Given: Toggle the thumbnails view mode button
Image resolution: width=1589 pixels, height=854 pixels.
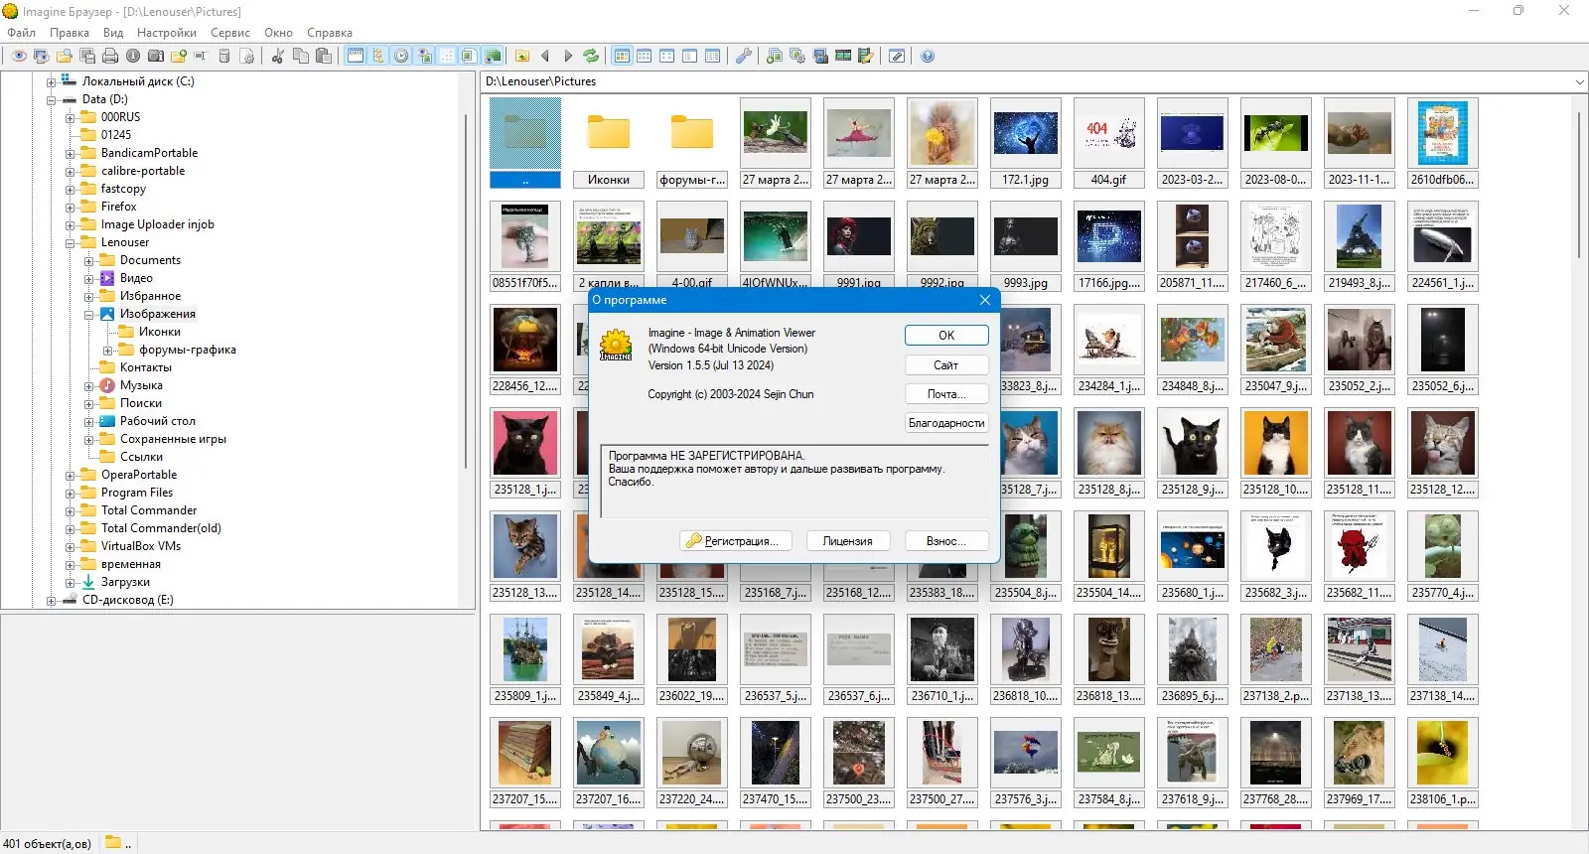Looking at the screenshot, I should pos(622,56).
